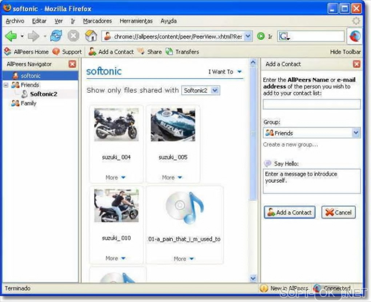Open the Marcadores menu
The image size is (371, 302).
97,21
